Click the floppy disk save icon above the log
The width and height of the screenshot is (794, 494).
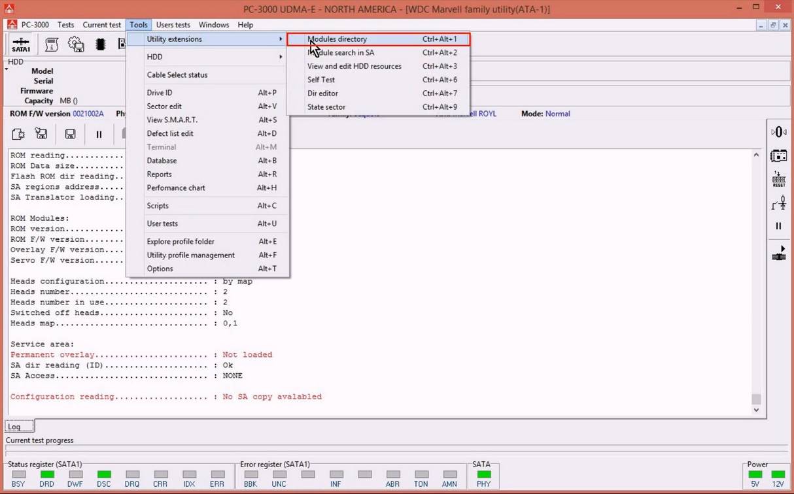(70, 134)
